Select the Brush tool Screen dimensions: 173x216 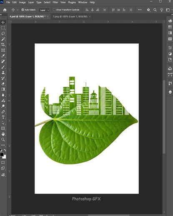[x=3, y=67]
